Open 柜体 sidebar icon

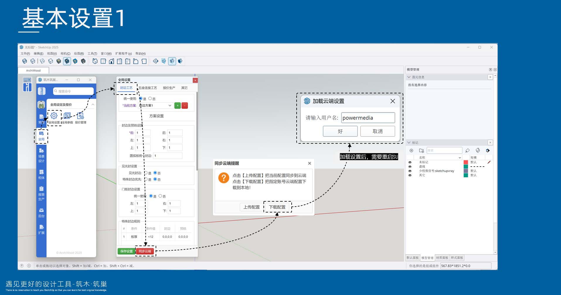[x=41, y=174]
